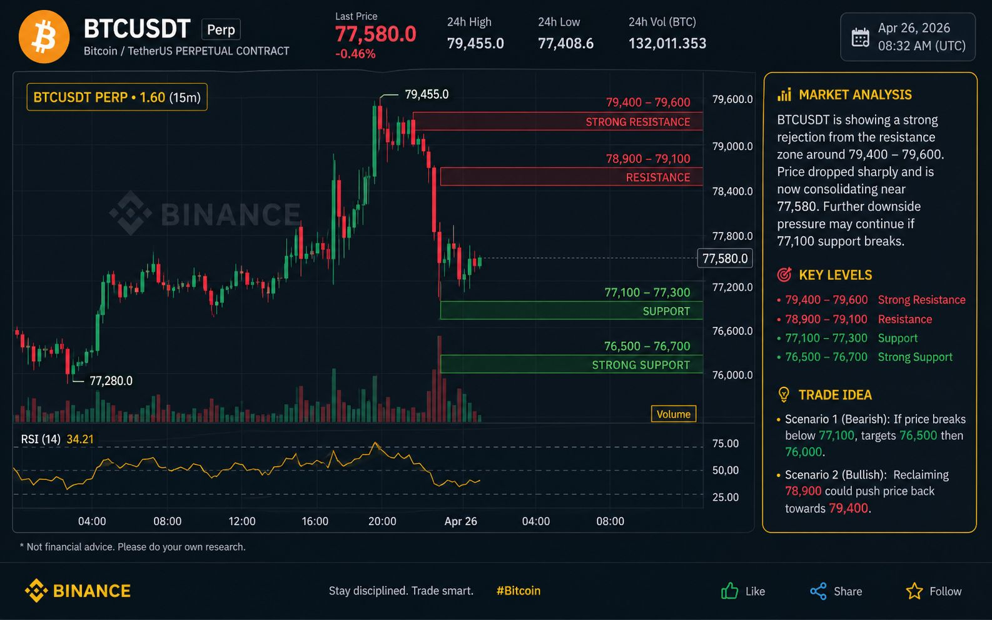992x620 pixels.
Task: Click the 08:32 AM (UTC) time text
Action: click(921, 46)
